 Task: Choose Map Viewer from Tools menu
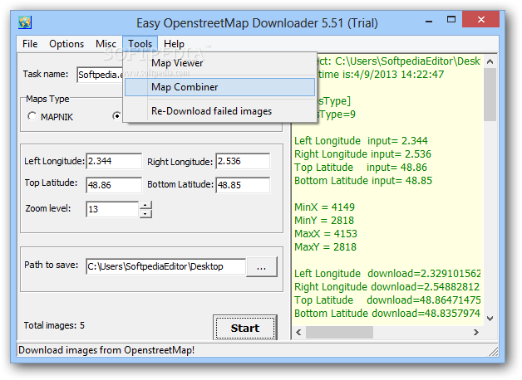tap(219, 63)
